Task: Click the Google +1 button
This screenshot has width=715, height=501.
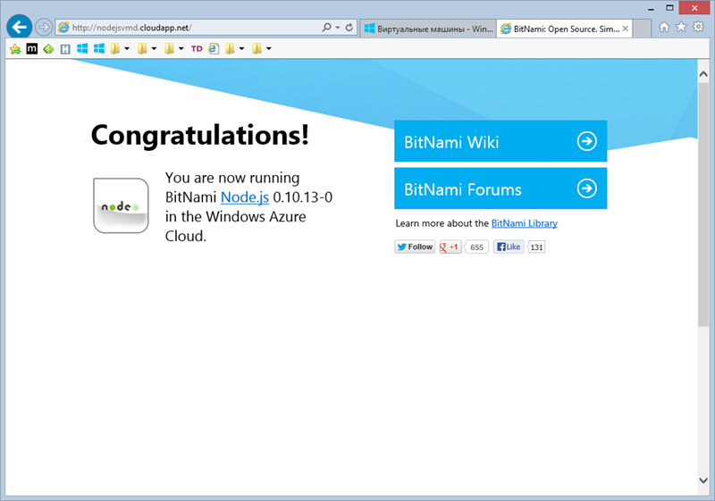Action: click(x=450, y=246)
